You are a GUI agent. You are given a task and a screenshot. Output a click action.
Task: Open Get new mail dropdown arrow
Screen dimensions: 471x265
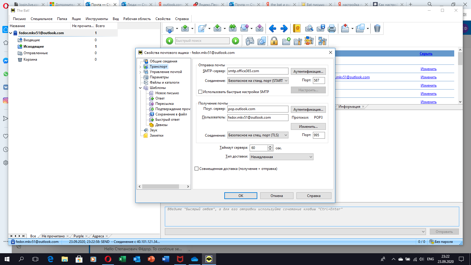pyautogui.click(x=177, y=29)
